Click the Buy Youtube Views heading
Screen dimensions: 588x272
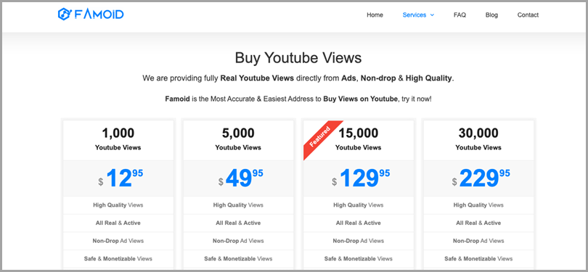point(298,58)
